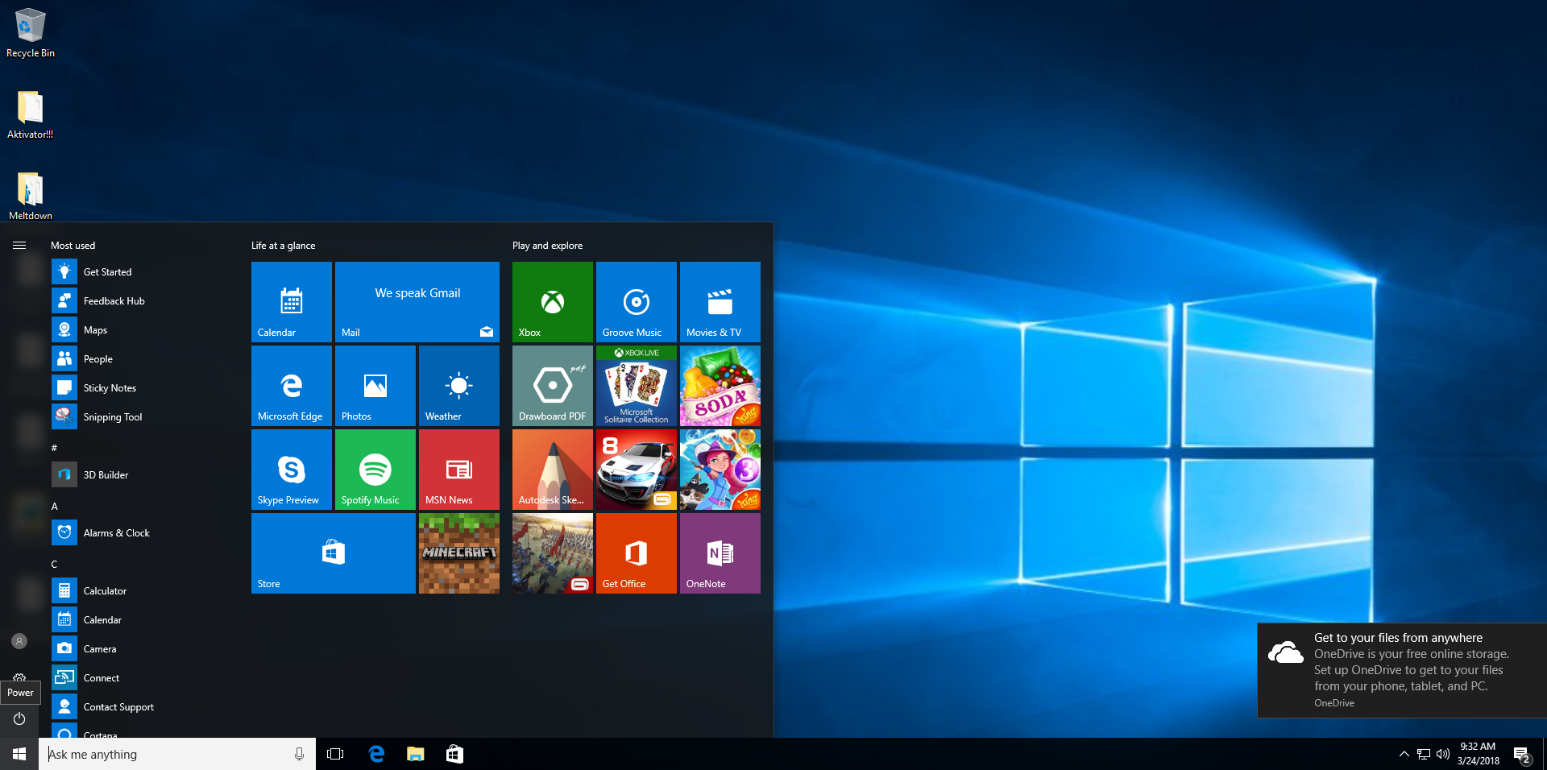Open the Weather tile

coord(459,386)
